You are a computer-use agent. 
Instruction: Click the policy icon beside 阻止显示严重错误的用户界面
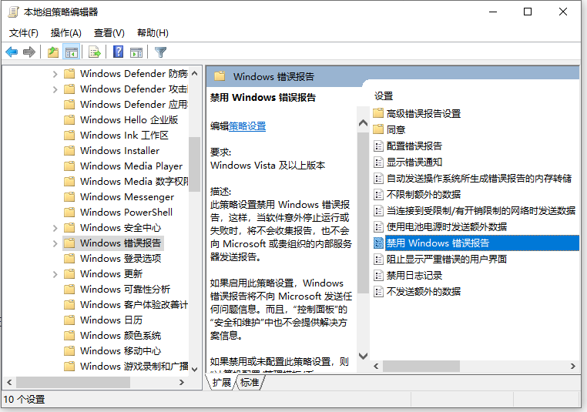tap(378, 259)
